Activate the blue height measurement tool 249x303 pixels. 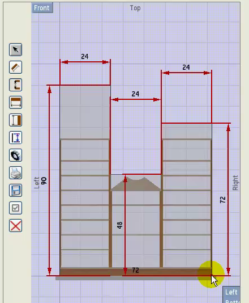(x=15, y=137)
